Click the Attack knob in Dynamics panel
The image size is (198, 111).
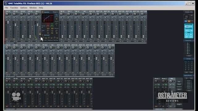pyautogui.click(x=56, y=24)
